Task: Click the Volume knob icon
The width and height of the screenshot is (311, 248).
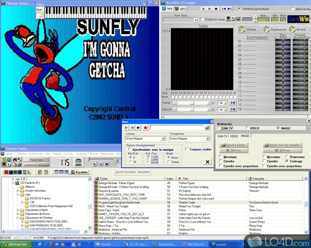Action: (x=242, y=29)
